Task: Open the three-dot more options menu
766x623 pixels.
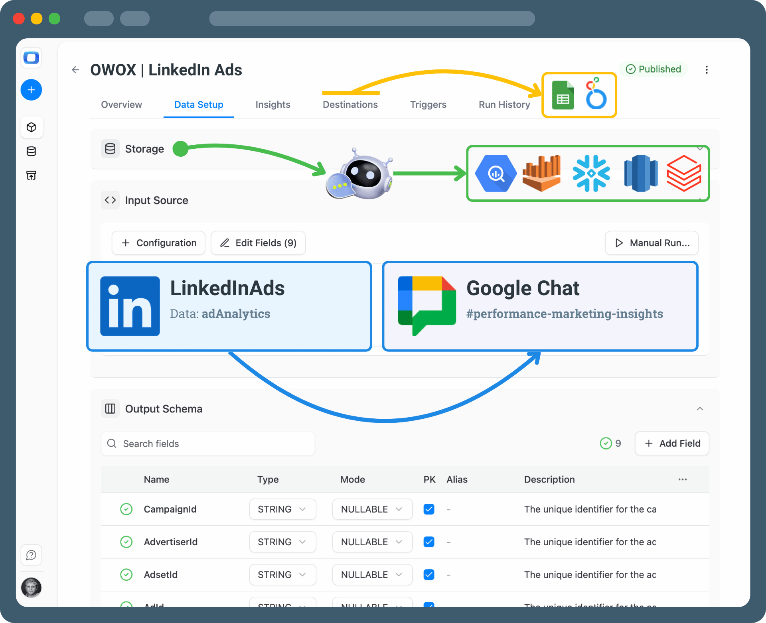Action: tap(707, 70)
